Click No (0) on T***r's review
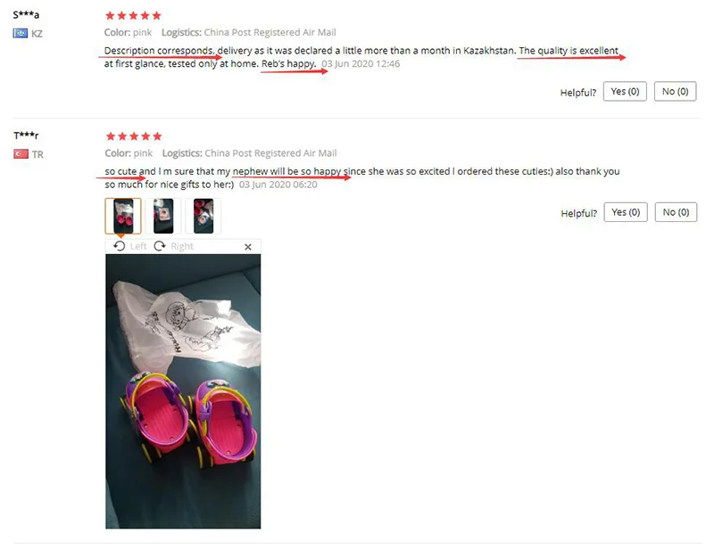This screenshot has height=550, width=714. [x=676, y=212]
